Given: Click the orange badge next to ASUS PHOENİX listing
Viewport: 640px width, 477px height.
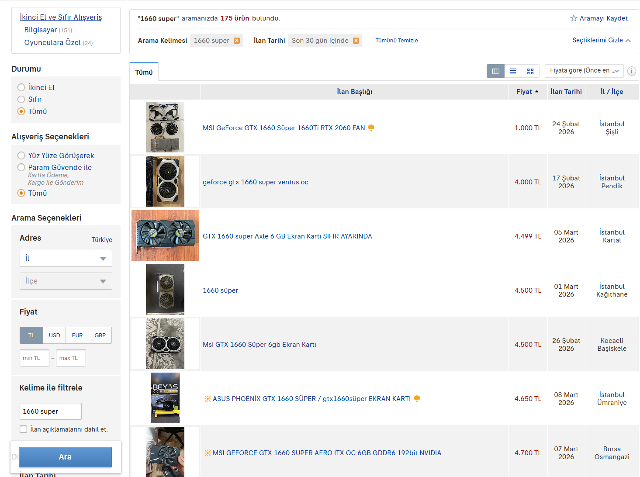Looking at the screenshot, I should [x=417, y=398].
